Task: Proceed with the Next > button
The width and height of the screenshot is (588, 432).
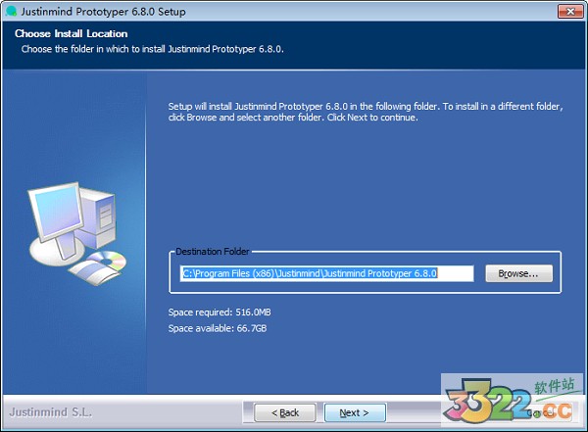Action: [355, 412]
